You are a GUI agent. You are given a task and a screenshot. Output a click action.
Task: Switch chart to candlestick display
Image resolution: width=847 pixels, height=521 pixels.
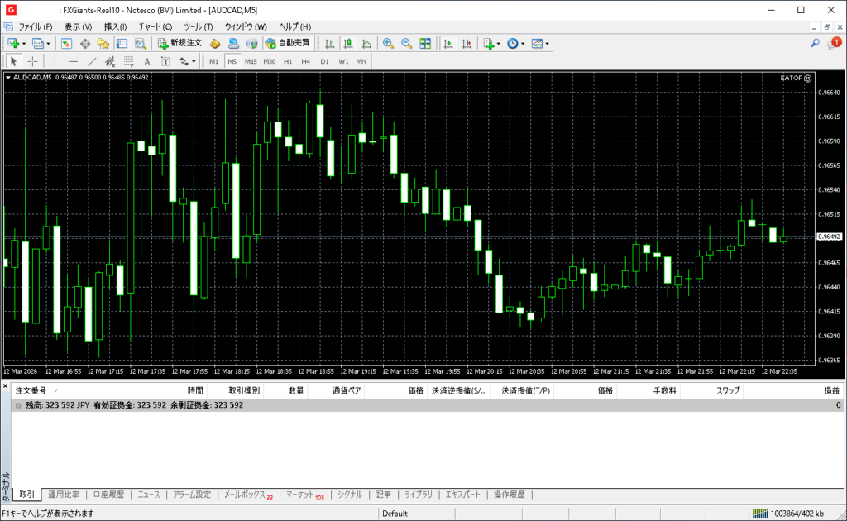click(349, 43)
